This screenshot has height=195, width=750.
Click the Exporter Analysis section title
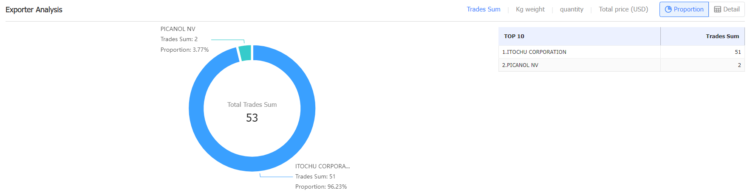tap(34, 10)
